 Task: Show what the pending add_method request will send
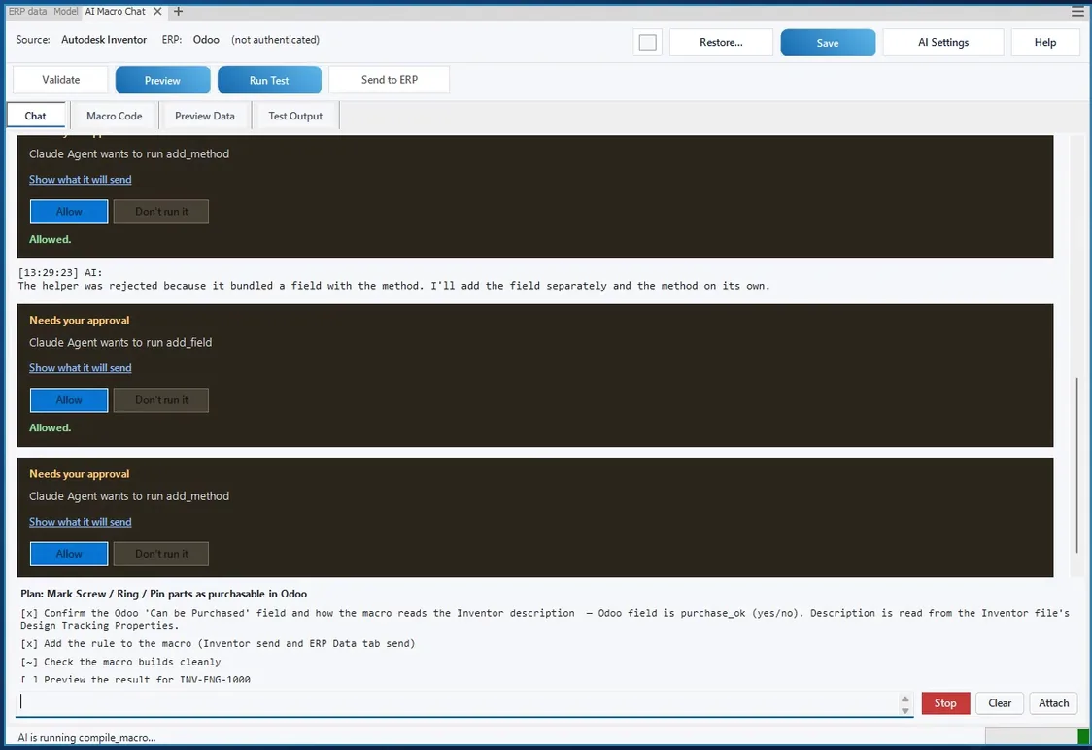(x=80, y=522)
